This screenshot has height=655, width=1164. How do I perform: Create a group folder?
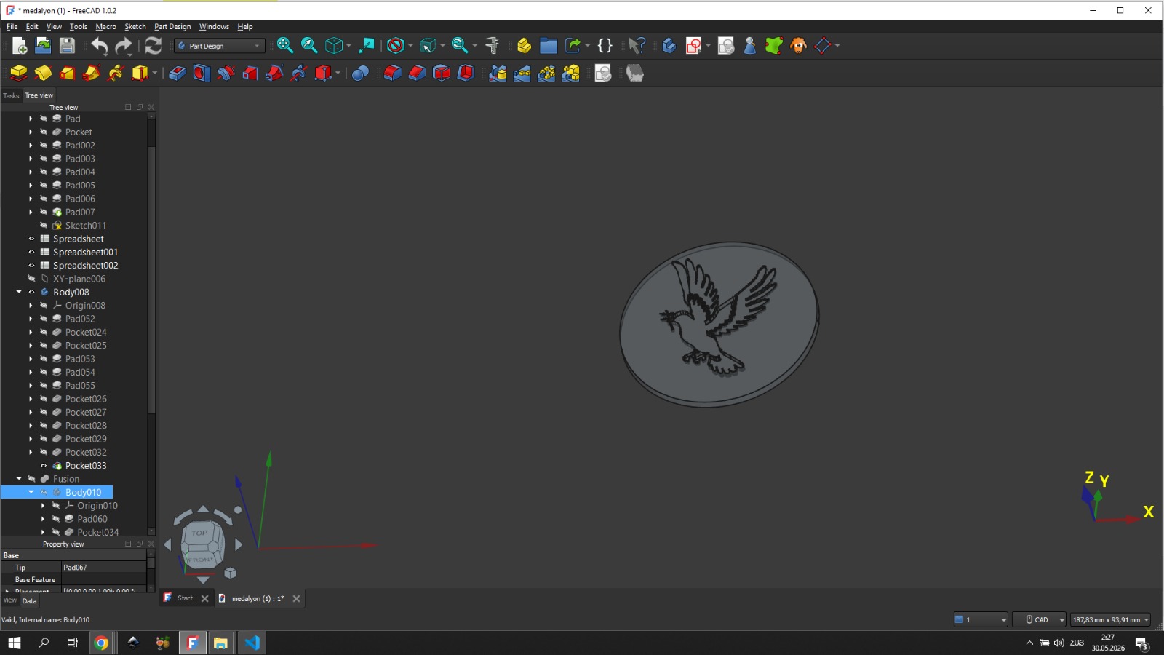pos(549,46)
